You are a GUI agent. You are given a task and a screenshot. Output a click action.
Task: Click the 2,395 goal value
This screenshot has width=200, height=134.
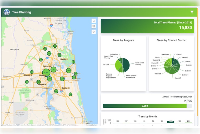(188, 101)
